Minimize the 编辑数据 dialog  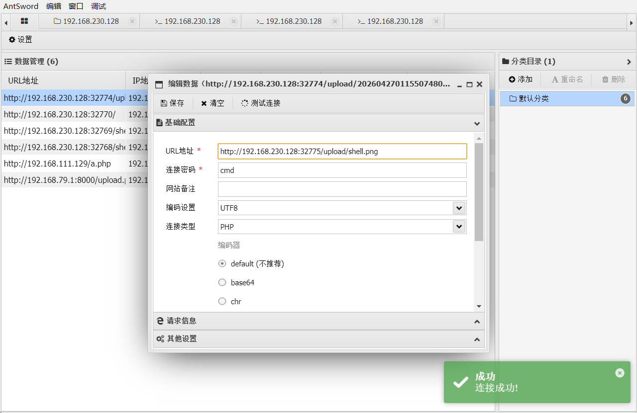[459, 85]
